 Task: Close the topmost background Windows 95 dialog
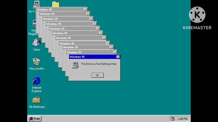coord(85,9)
